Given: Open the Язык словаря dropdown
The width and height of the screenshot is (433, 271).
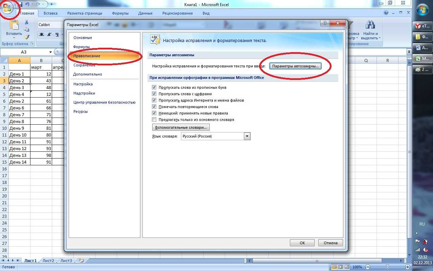Looking at the screenshot, I should pos(247,136).
